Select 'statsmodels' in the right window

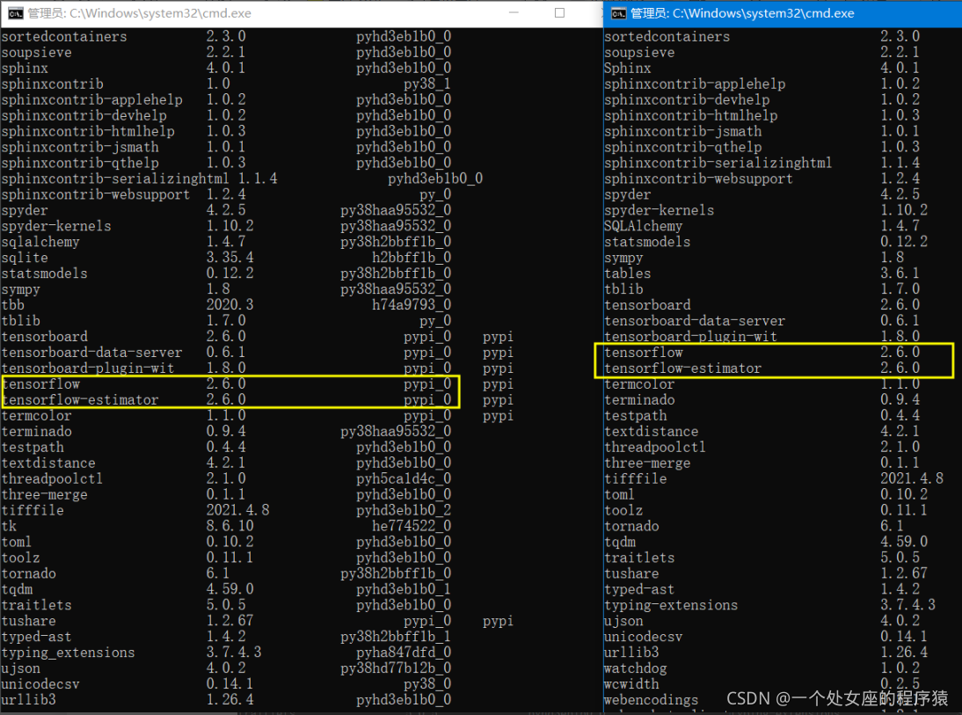point(646,242)
